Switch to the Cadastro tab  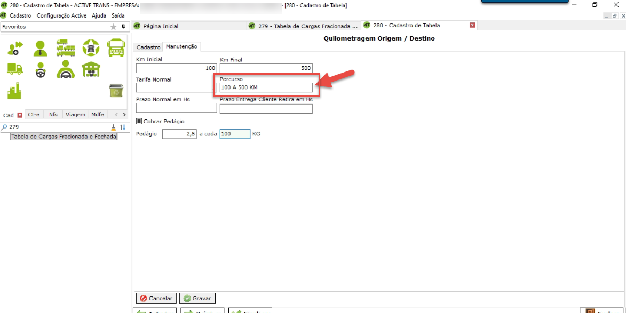tap(148, 47)
